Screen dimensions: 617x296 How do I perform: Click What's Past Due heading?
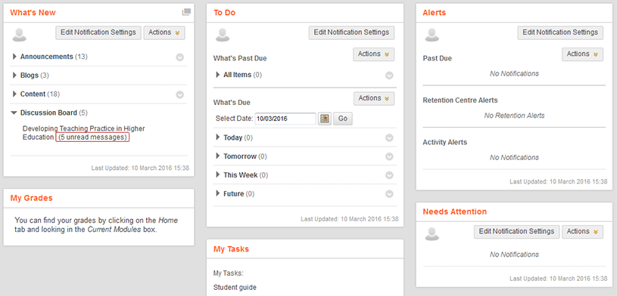[240, 58]
